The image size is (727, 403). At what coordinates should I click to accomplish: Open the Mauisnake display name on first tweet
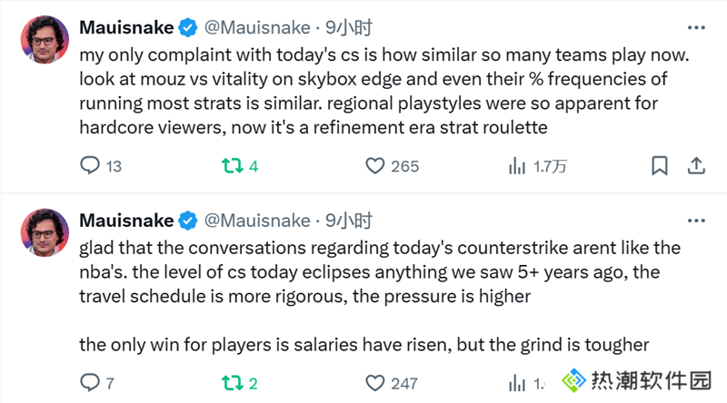[x=126, y=28]
